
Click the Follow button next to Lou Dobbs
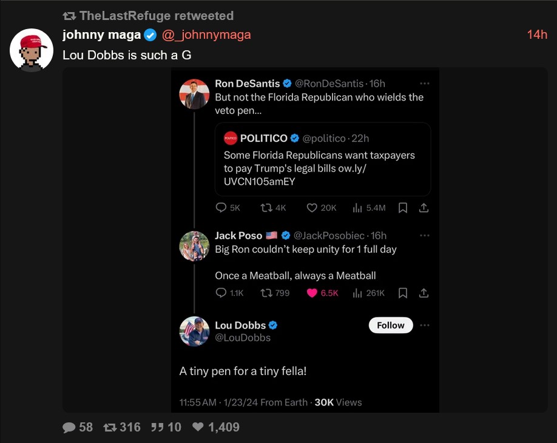click(391, 325)
